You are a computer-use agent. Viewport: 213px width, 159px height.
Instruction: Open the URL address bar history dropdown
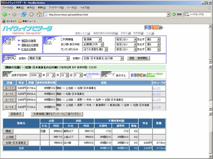(x=168, y=14)
